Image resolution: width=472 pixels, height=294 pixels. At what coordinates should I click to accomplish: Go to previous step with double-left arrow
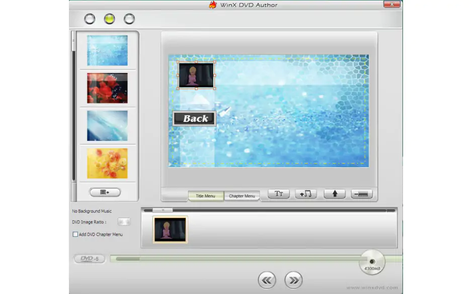tap(267, 280)
